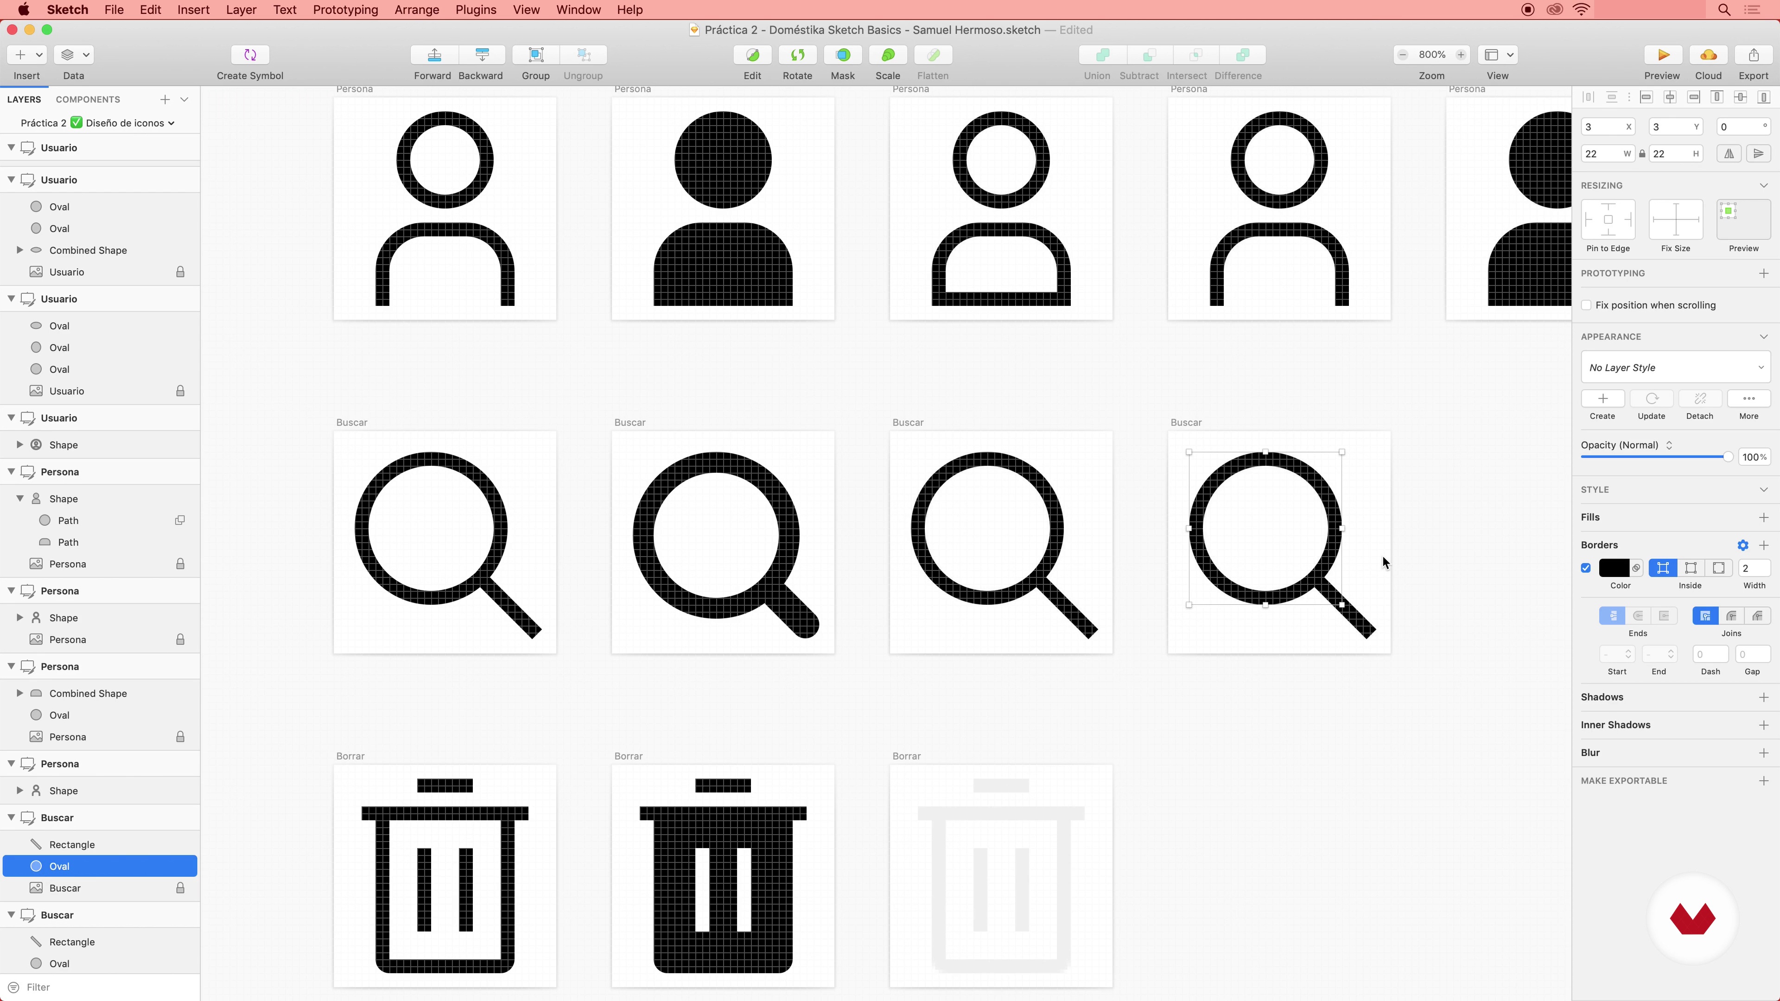This screenshot has width=1780, height=1001.
Task: Uncheck the black border checkbox
Action: coord(1586,568)
